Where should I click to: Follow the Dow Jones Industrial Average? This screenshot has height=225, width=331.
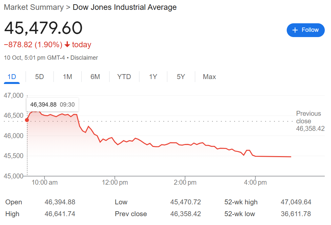pyautogui.click(x=305, y=30)
